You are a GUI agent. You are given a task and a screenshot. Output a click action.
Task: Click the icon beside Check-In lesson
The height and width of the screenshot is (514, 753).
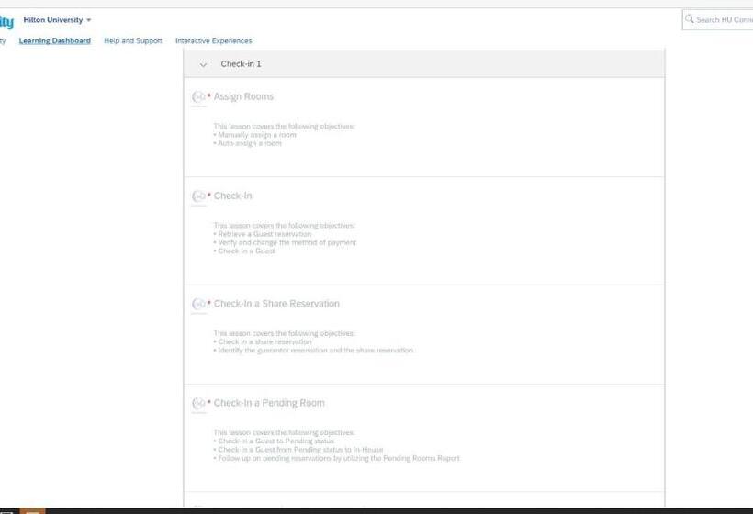198,196
